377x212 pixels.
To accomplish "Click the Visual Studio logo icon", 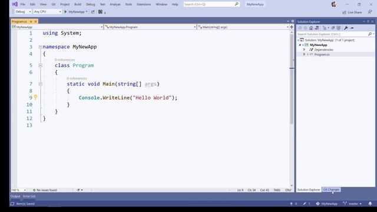I will (x=15, y=4).
